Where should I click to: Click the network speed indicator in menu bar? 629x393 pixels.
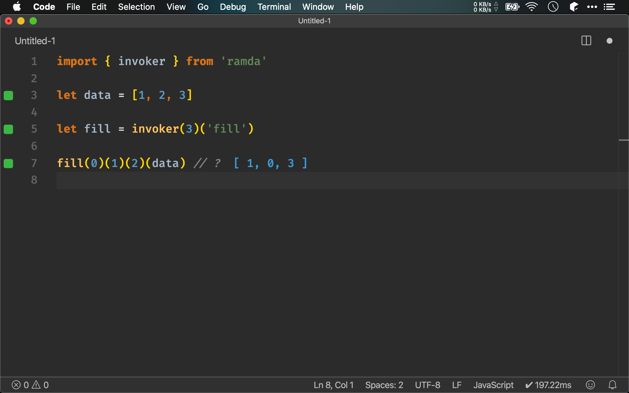(486, 7)
